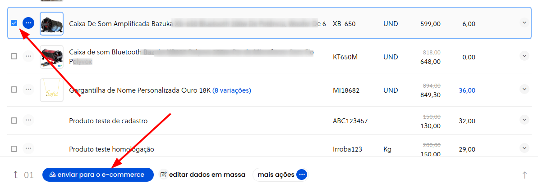Select the KT650M product checkbox
The image size is (538, 188).
pos(14,57)
